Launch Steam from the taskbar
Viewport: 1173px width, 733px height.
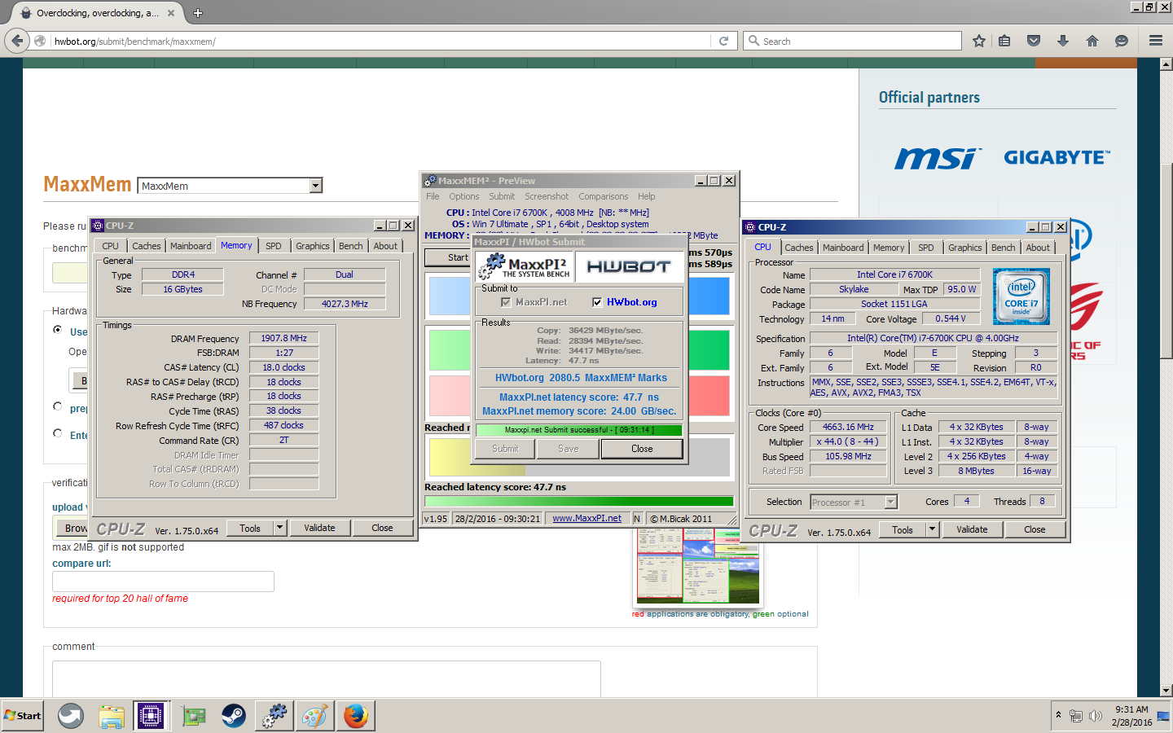tap(234, 716)
